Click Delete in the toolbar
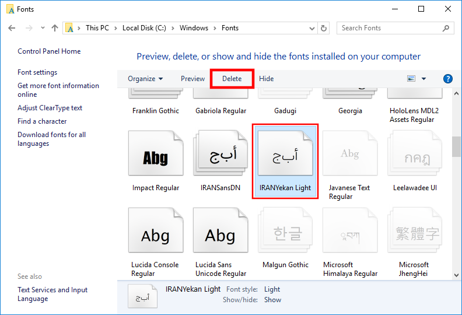462x315 pixels. (x=232, y=79)
